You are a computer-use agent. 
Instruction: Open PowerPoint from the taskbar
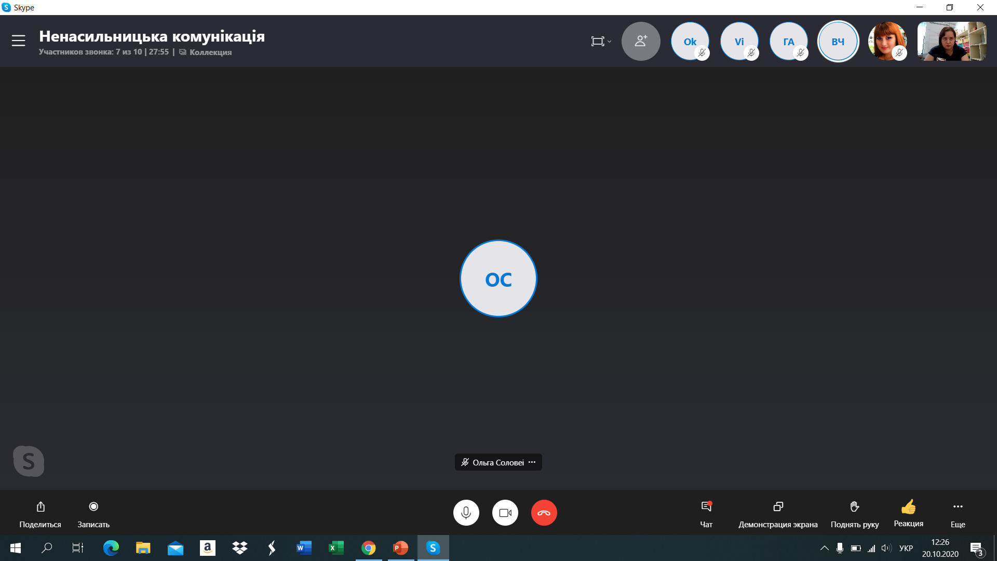point(400,547)
